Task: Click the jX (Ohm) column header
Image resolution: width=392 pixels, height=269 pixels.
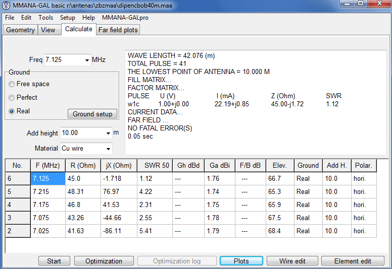Action: 119,166
